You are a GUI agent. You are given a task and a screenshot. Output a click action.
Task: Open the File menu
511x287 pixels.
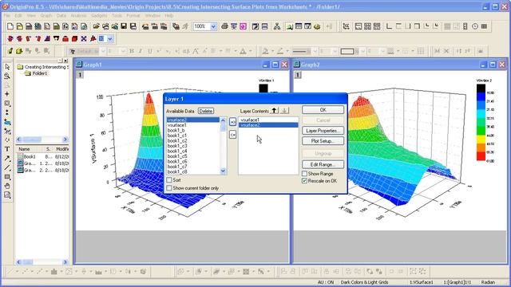(x=7, y=15)
